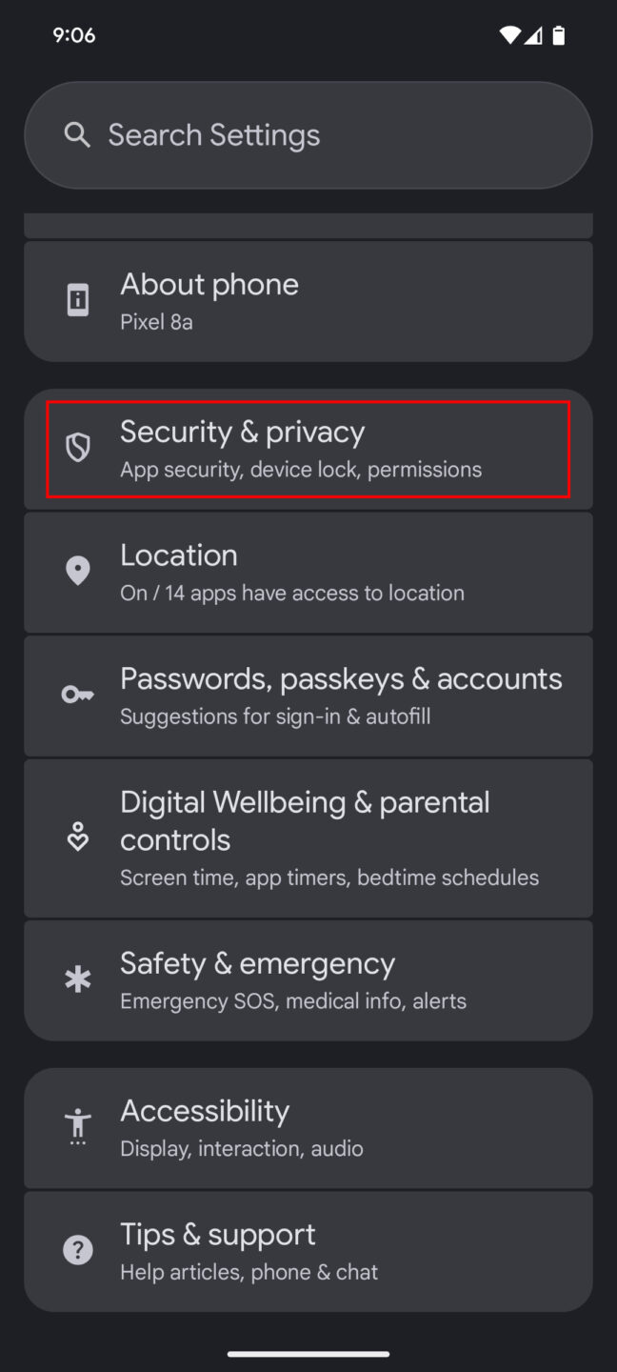The width and height of the screenshot is (617, 1372).
Task: Tap the Tips & support question mark icon
Action: (x=77, y=1250)
